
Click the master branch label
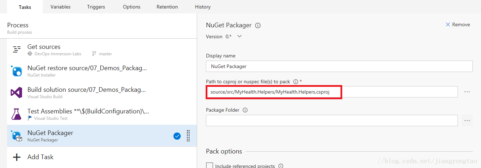pyautogui.click(x=105, y=54)
